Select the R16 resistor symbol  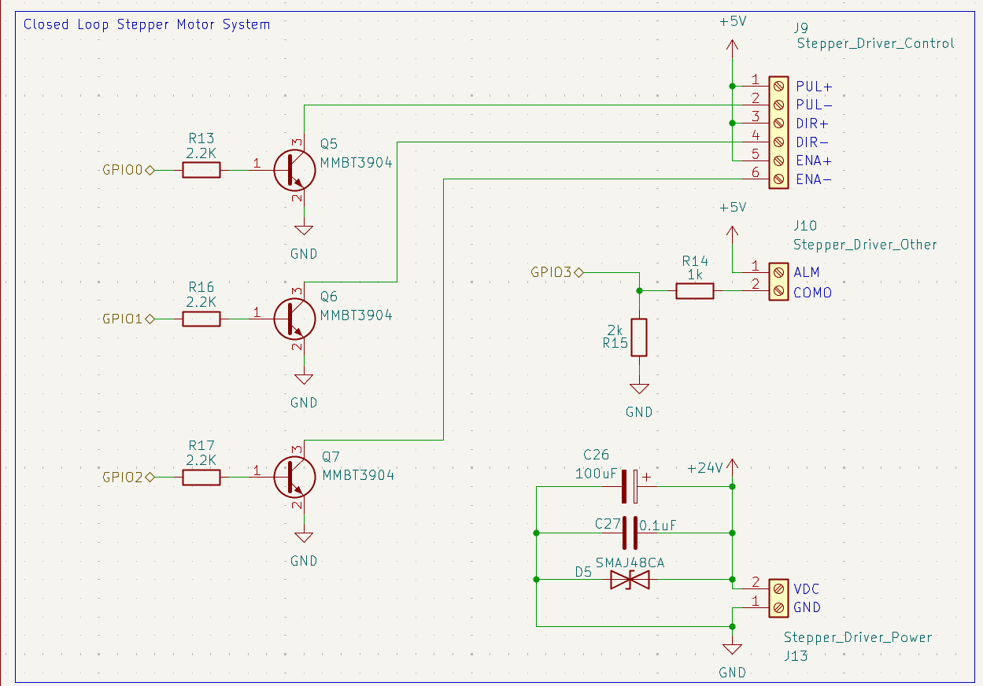pos(201,319)
